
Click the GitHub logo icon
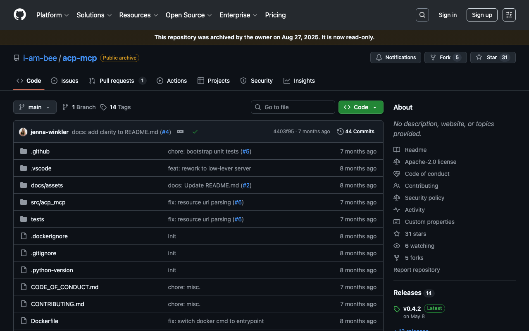[20, 15]
